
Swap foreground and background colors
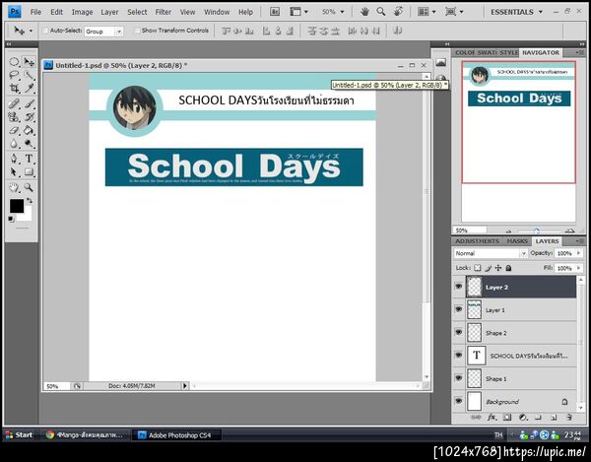coord(30,201)
